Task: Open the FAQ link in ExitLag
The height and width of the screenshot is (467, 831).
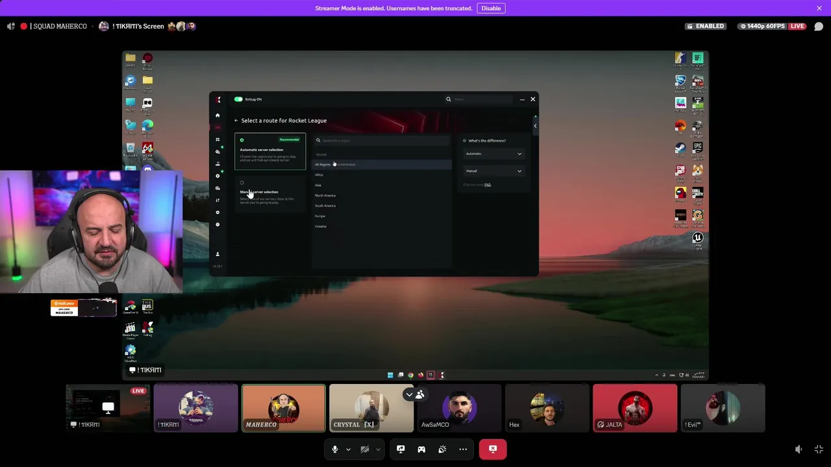Action: point(488,185)
